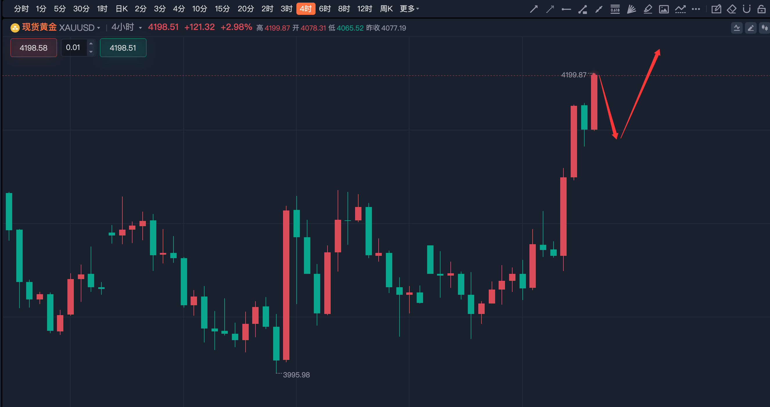Toggle the drawing lock icon
The height and width of the screenshot is (407, 770).
pos(761,9)
